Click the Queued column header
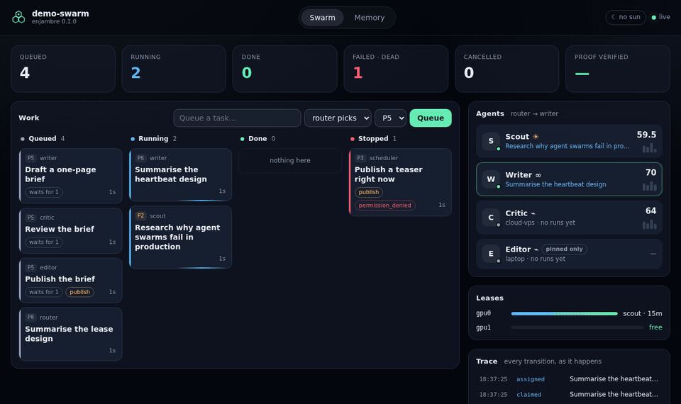The width and height of the screenshot is (681, 404). [x=43, y=138]
